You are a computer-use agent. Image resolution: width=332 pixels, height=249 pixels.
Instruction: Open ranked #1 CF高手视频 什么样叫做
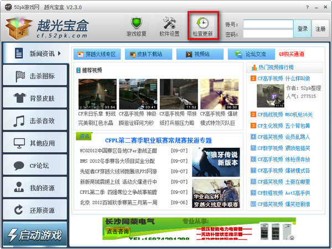(x=284, y=79)
